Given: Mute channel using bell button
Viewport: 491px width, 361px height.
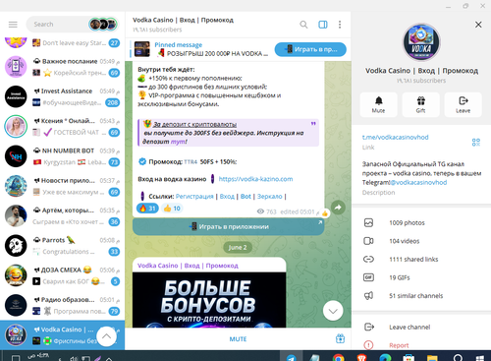Looking at the screenshot, I should tap(378, 105).
